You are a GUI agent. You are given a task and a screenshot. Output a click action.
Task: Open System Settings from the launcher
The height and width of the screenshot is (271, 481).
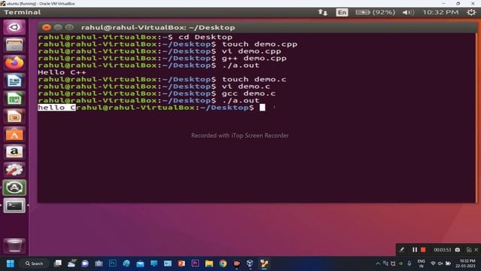(14, 169)
